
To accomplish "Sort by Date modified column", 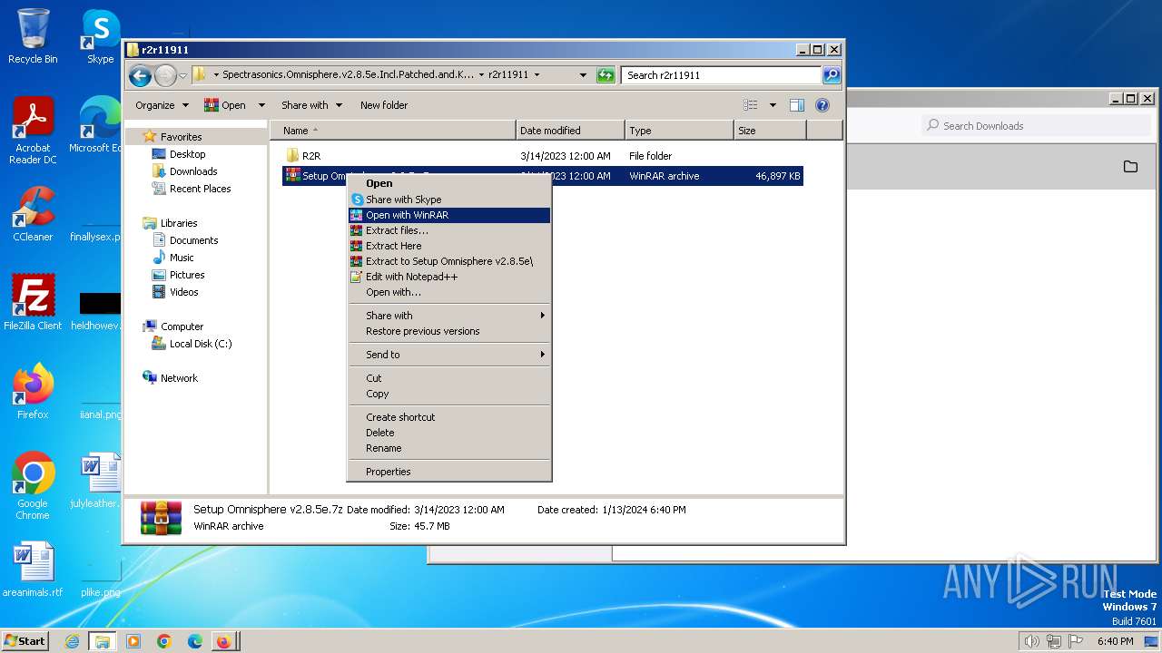I will coord(570,131).
